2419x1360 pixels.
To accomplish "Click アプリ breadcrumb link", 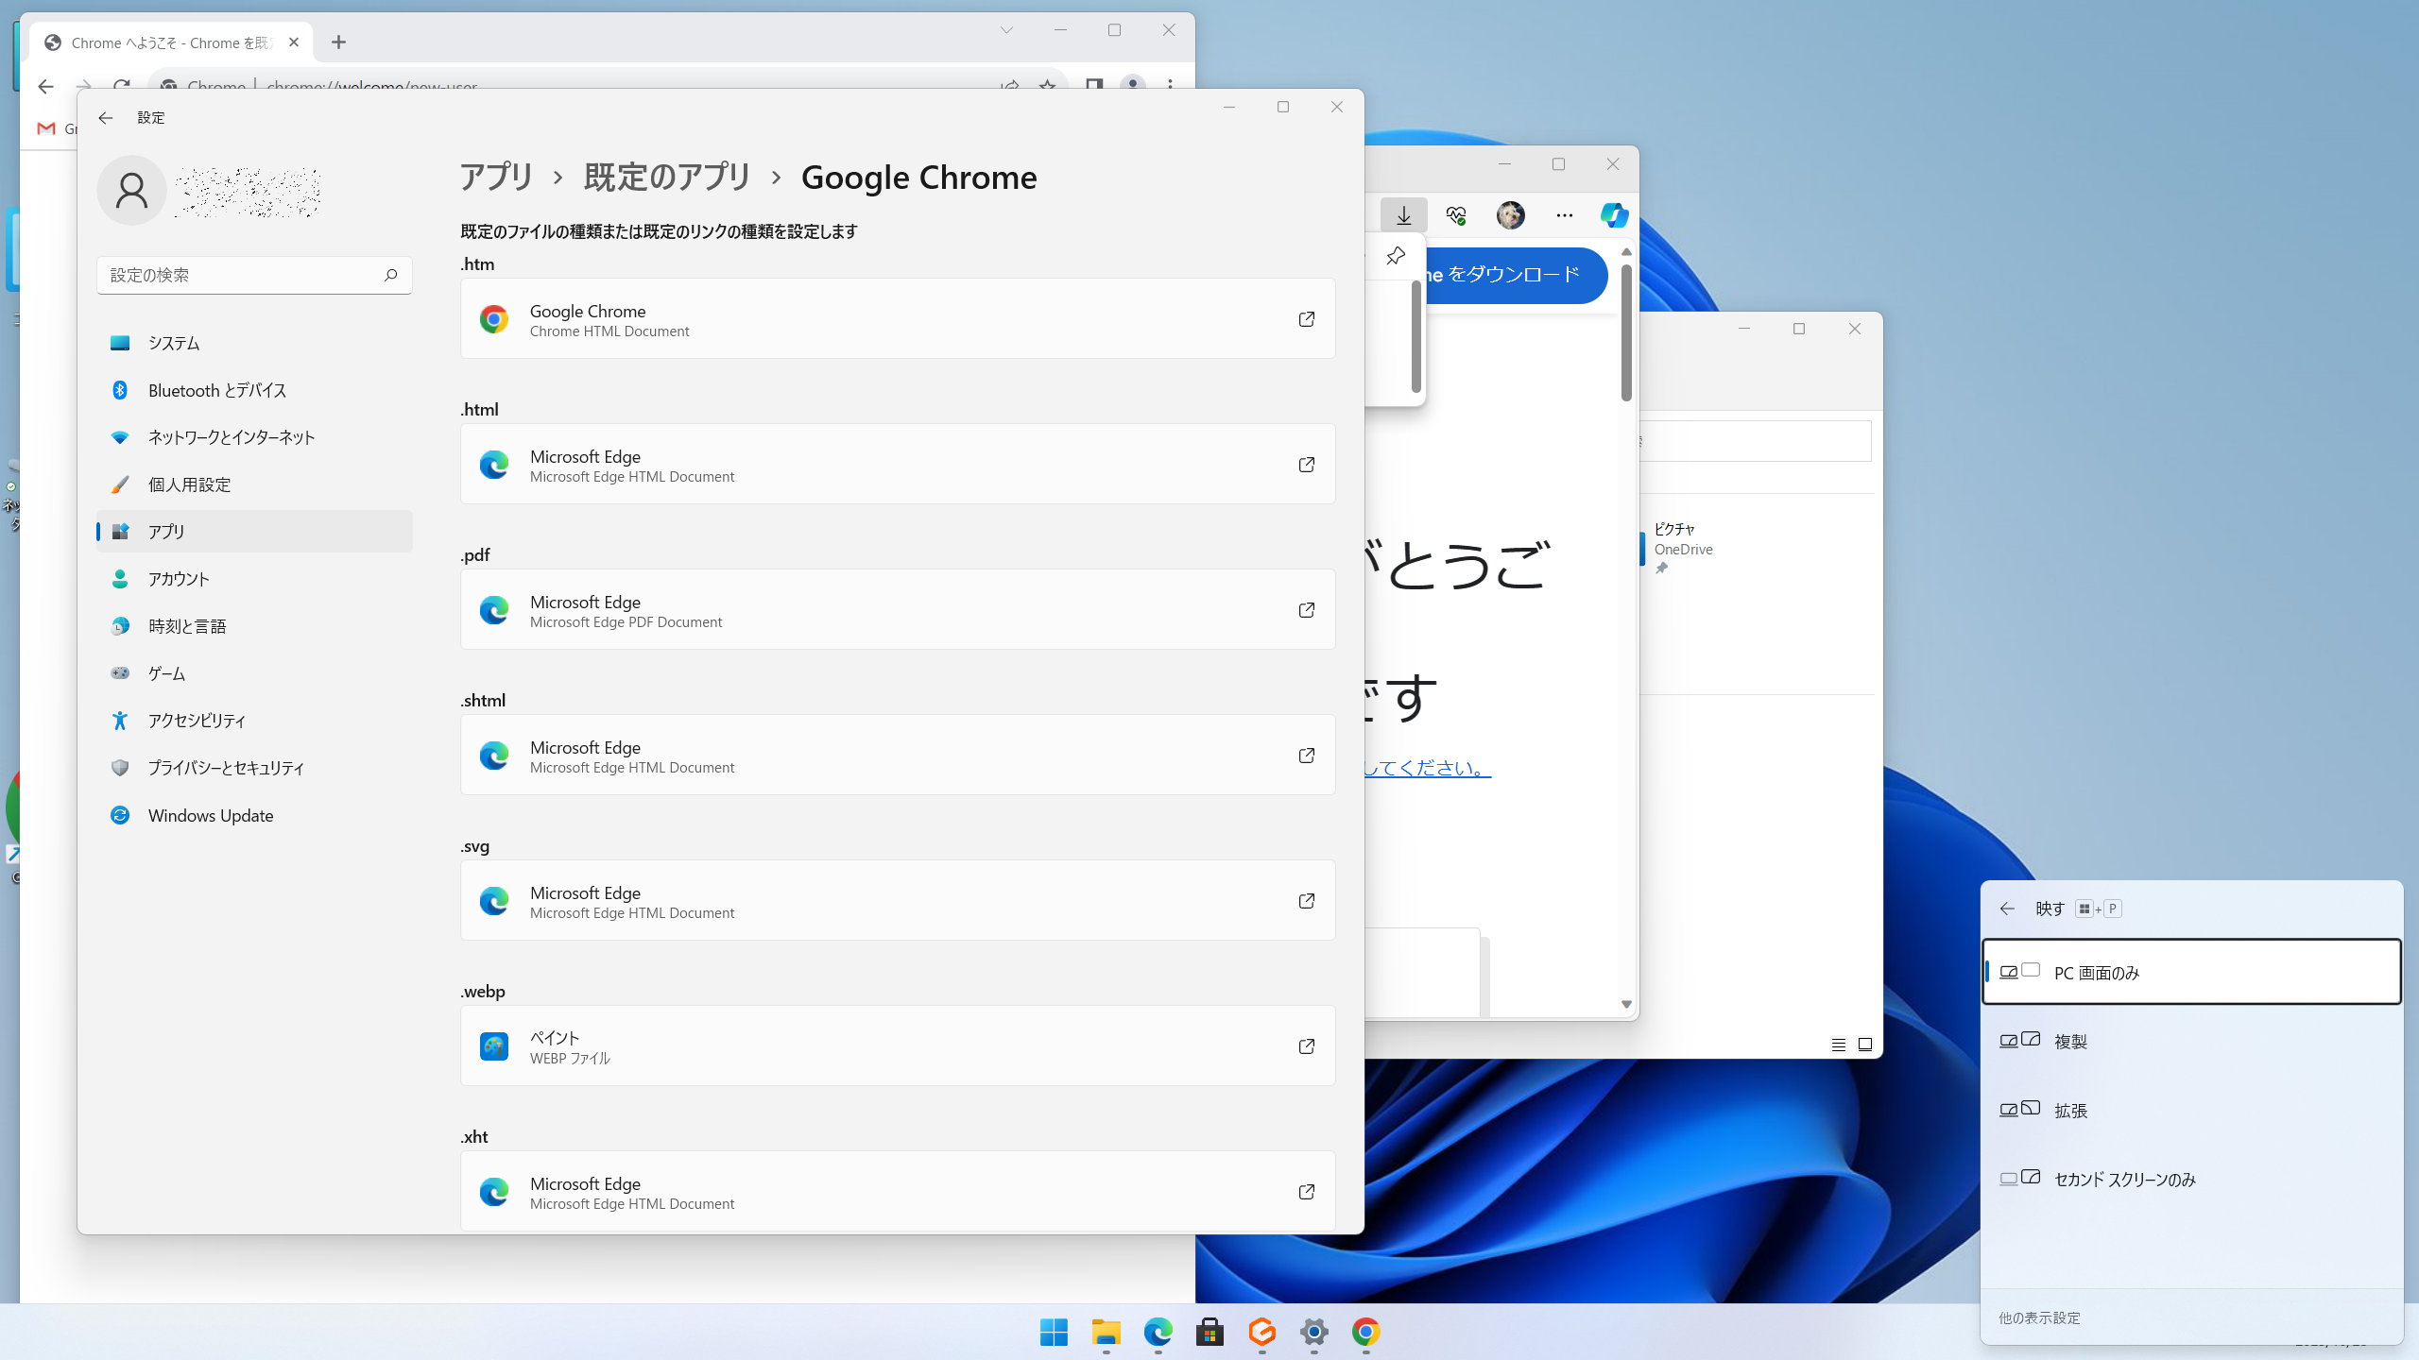I will [x=497, y=177].
